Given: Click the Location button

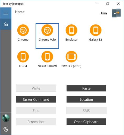Looking at the screenshot, I should pyautogui.click(x=86, y=99).
